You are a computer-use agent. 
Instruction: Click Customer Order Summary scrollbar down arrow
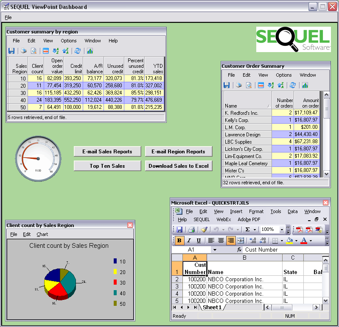[x=326, y=174]
